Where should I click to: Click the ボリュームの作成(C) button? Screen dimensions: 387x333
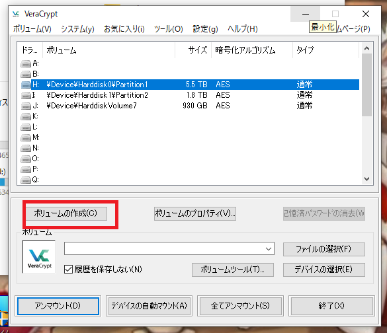(65, 213)
